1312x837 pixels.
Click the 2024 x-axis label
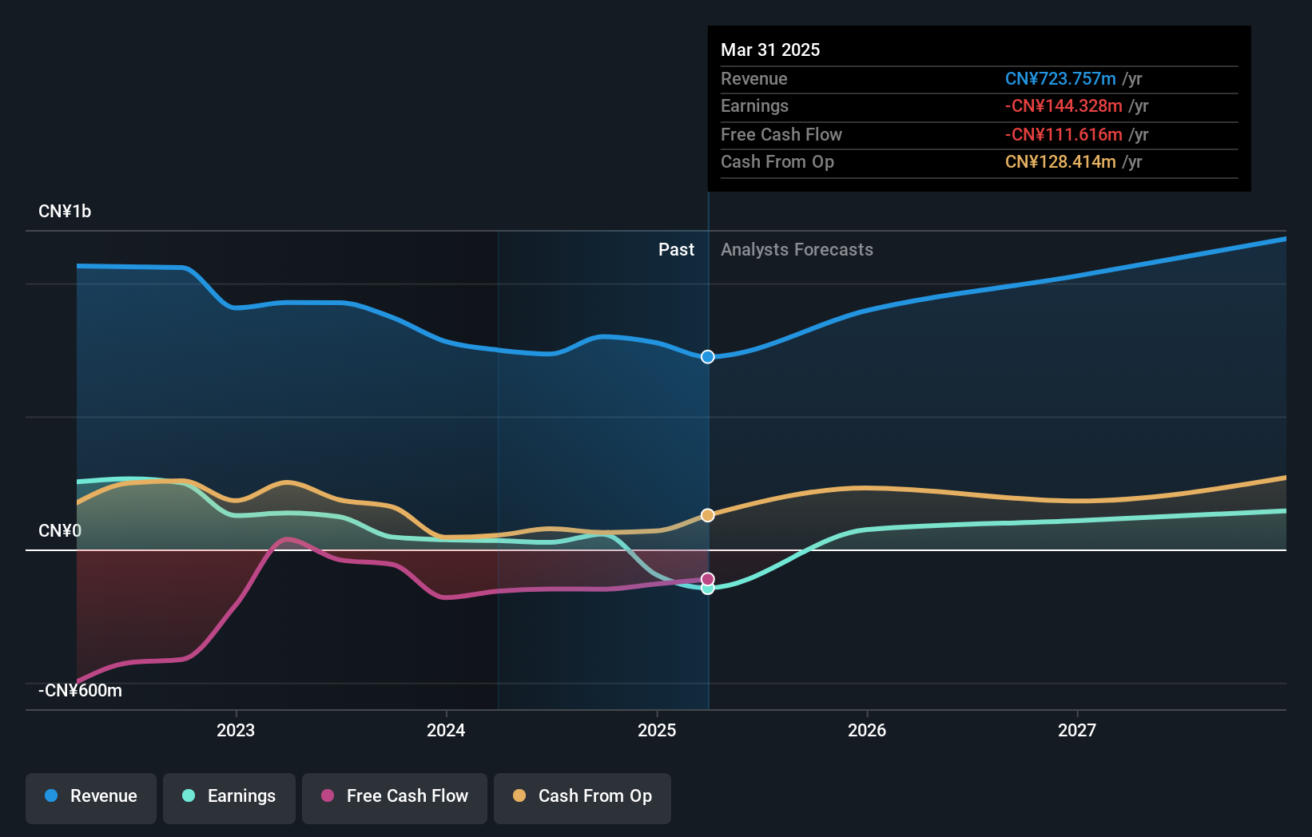point(446,730)
